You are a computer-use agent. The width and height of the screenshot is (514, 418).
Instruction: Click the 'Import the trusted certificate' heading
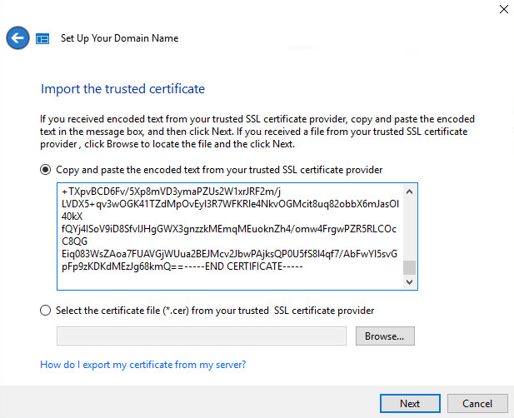[x=122, y=88]
